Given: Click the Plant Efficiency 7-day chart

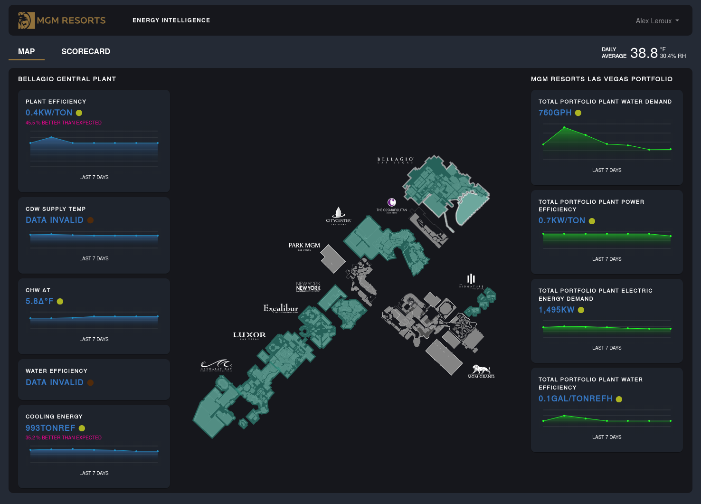Looking at the screenshot, I should pyautogui.click(x=94, y=149).
